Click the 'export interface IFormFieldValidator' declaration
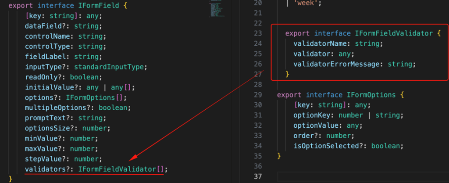449x183 pixels. 363,33
